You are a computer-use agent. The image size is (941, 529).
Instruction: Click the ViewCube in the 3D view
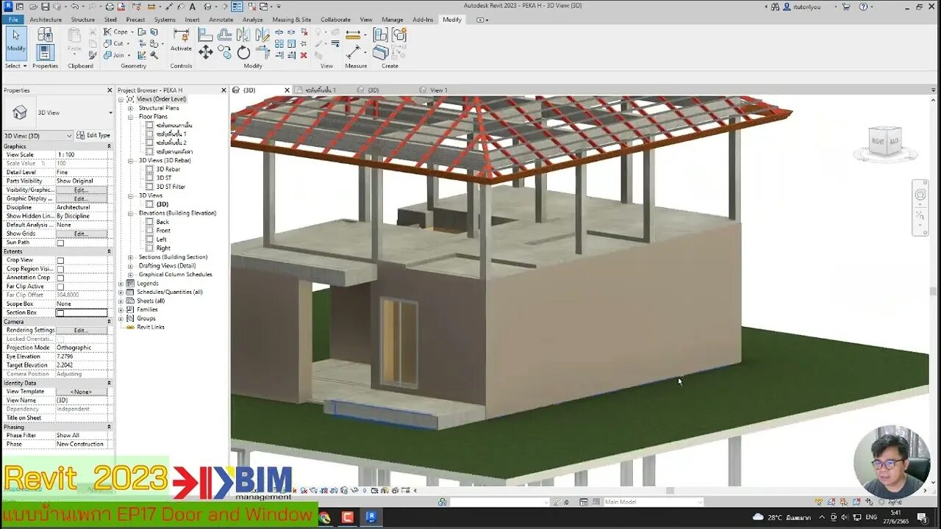point(885,140)
